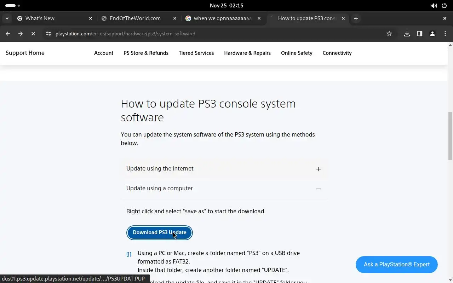453x283 pixels.
Task: Click the plus icon for internet update
Action: click(319, 169)
